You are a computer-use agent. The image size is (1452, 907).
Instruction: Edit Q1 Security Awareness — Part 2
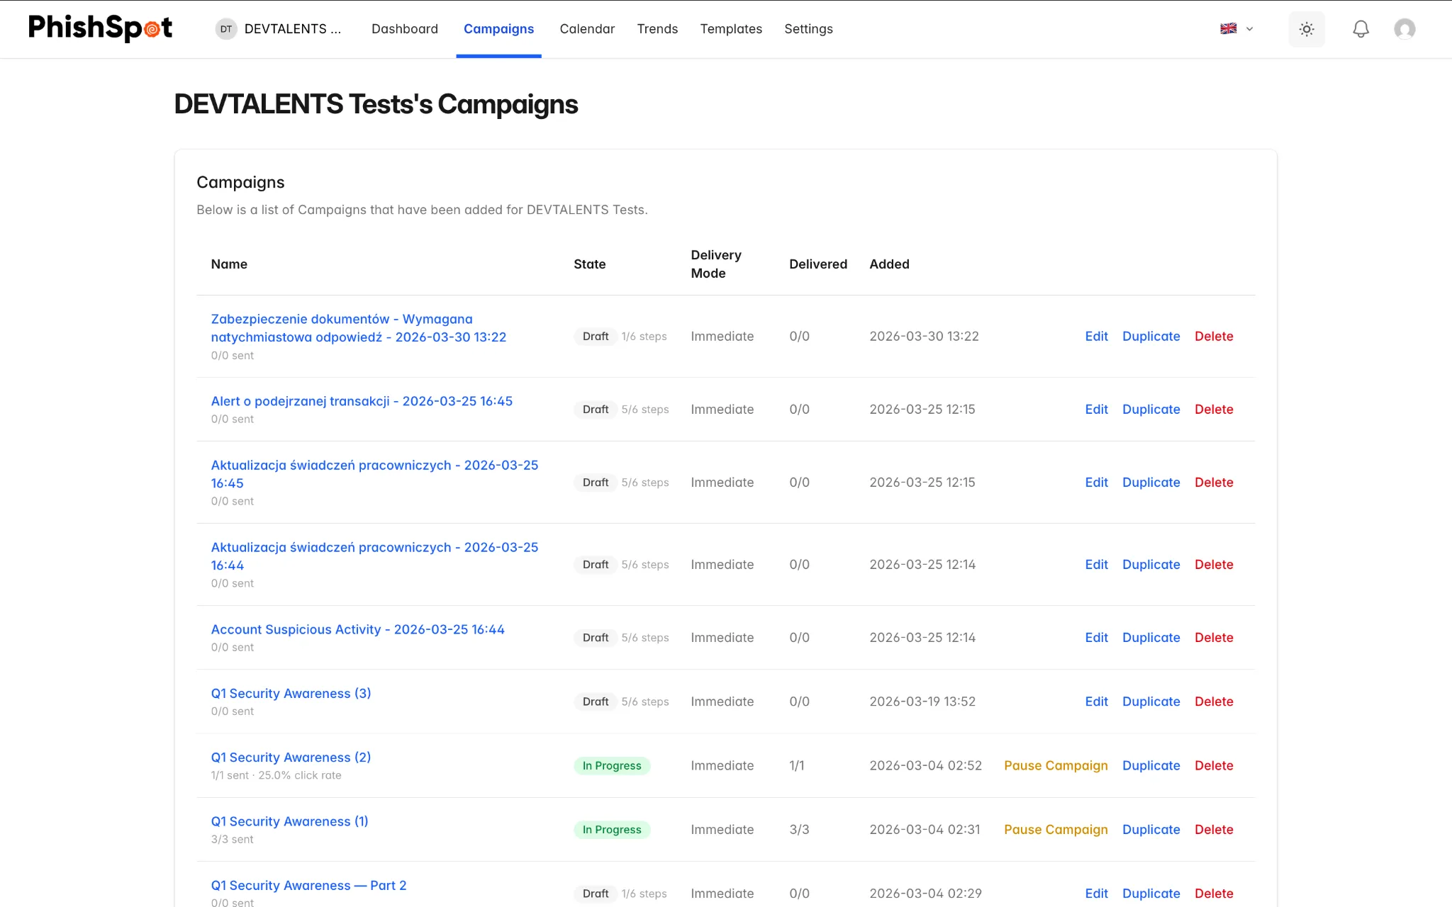[1096, 893]
